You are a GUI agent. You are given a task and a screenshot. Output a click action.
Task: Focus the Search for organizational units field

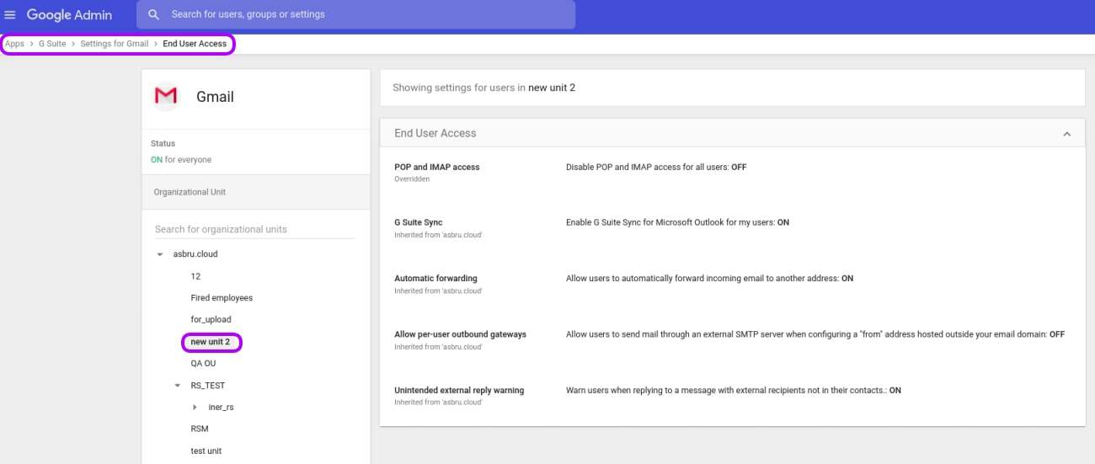tap(254, 229)
